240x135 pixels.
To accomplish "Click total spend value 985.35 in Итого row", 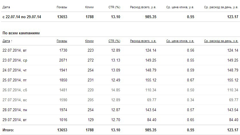I will point(151,130).
